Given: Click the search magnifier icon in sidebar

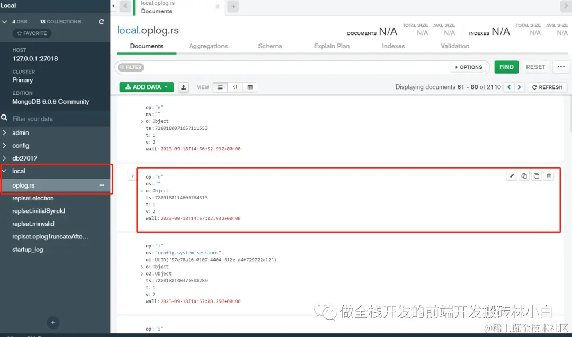Looking at the screenshot, I should tap(4, 118).
